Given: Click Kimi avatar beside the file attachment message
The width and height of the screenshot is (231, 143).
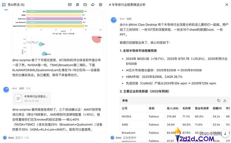Looking at the screenshot, I should click(6, 89).
